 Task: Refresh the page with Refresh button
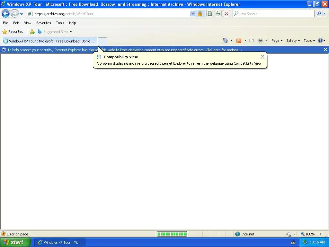218,14
